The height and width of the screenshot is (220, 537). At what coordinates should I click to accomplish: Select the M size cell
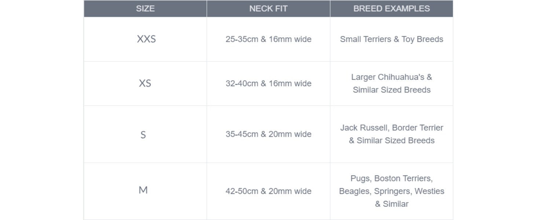click(x=143, y=190)
